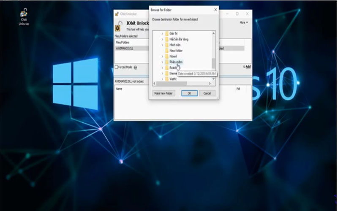This screenshot has height=211, width=338.
Task: Select the Hải Sản Ba Vàng folder name
Action: pos(179,39)
